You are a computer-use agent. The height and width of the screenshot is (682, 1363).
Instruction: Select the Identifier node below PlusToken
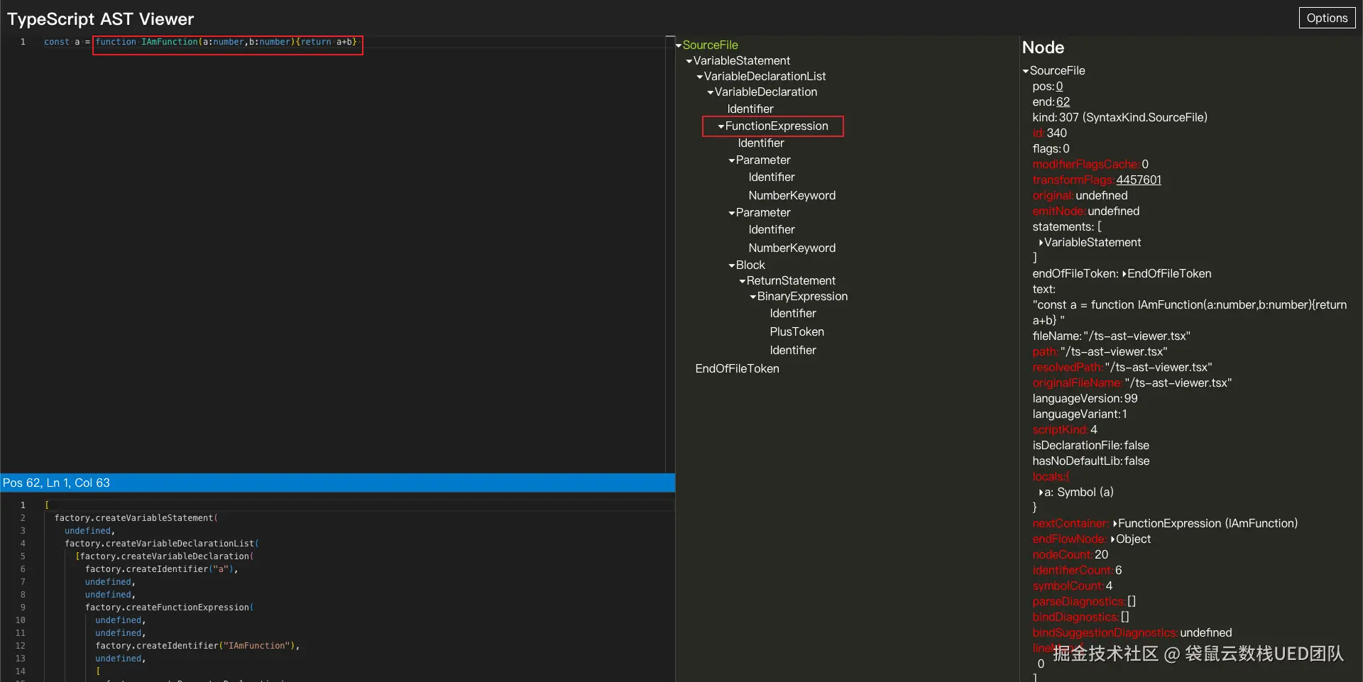click(x=793, y=350)
